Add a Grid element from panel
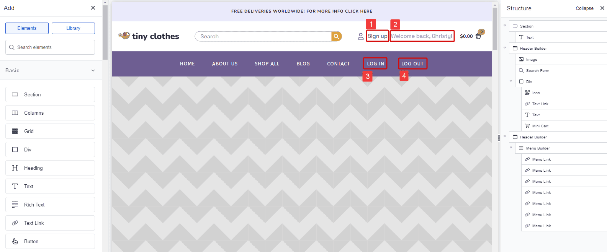Image resolution: width=607 pixels, height=252 pixels. pos(50,131)
